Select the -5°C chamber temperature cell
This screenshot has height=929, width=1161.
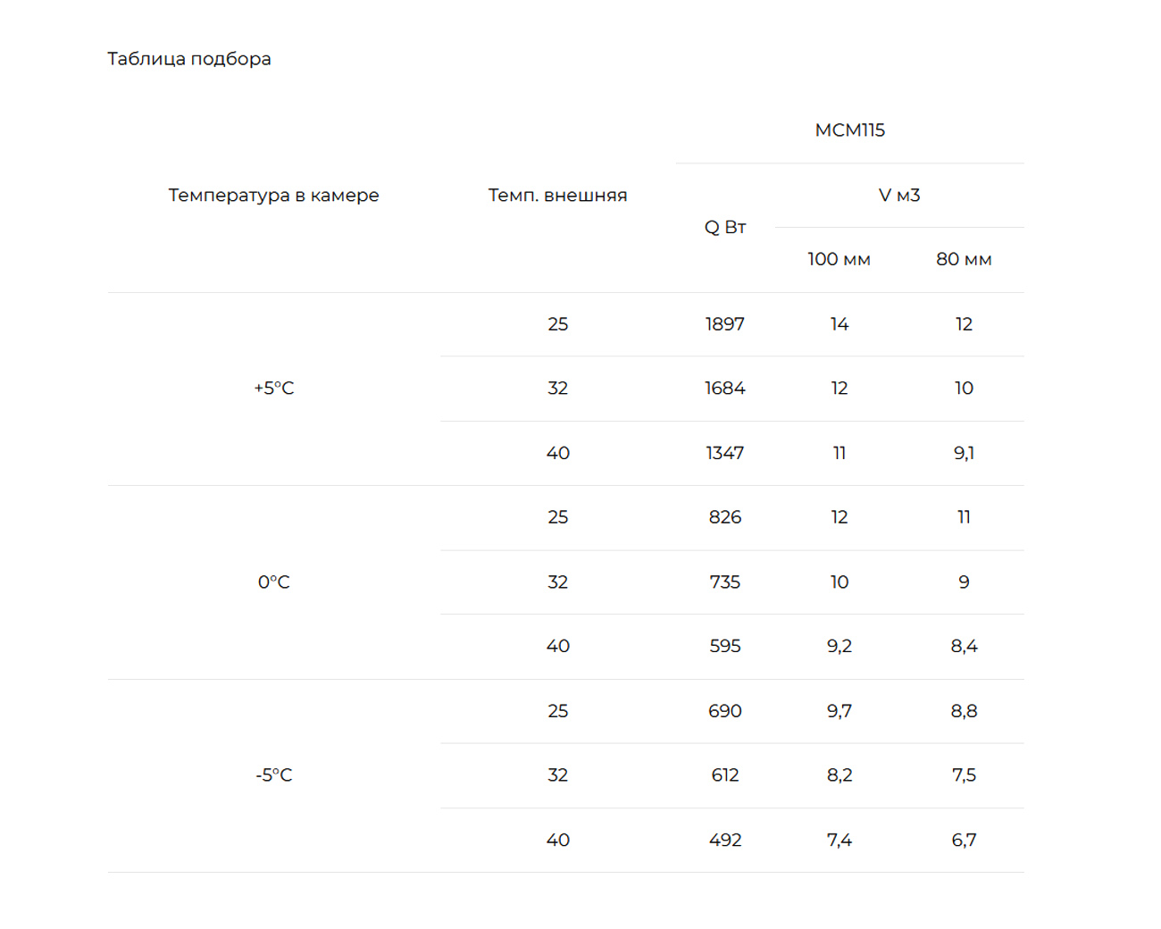point(273,775)
